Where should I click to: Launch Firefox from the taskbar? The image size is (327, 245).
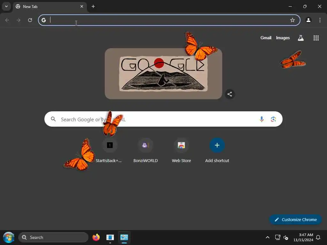(x=96, y=237)
